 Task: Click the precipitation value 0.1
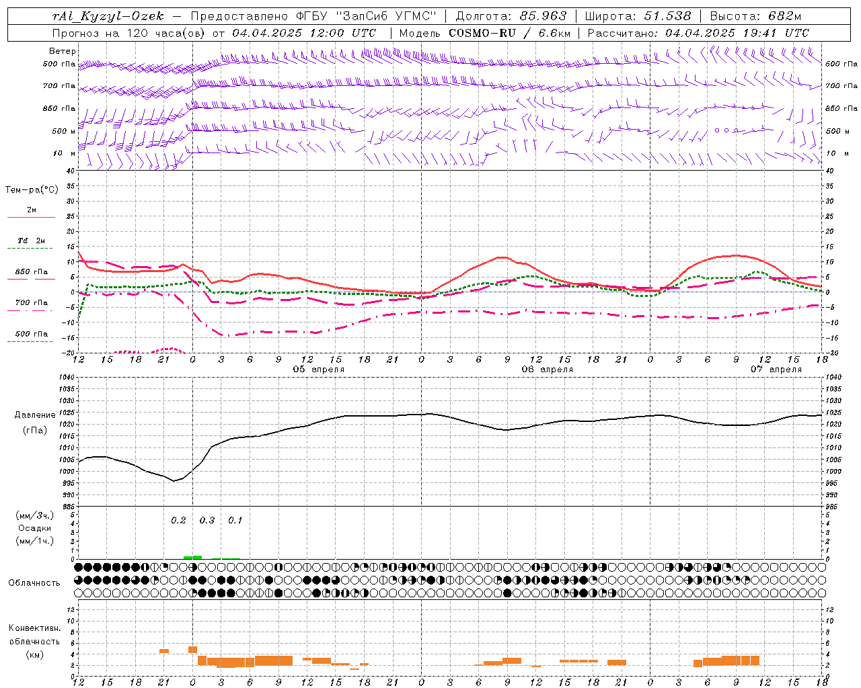tap(235, 520)
